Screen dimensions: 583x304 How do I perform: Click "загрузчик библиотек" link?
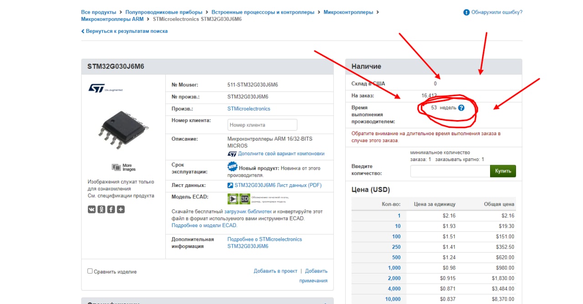248,212
